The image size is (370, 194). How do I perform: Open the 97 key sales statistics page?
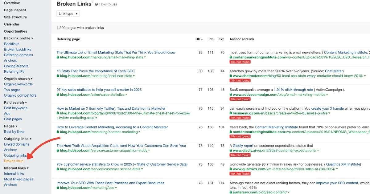coord(99,90)
